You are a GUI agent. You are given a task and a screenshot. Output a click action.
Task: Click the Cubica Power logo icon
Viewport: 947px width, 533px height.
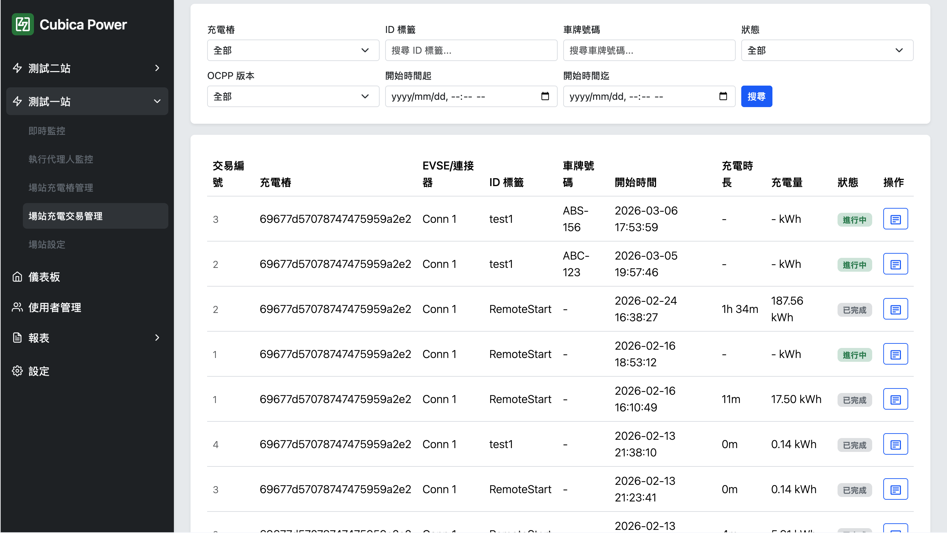(23, 24)
